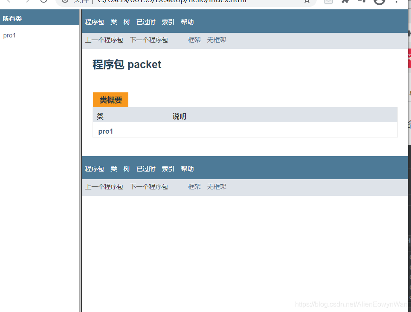Open 帮助 in the bottom navigation bar
This screenshot has width=411, height=312.
click(x=188, y=169)
